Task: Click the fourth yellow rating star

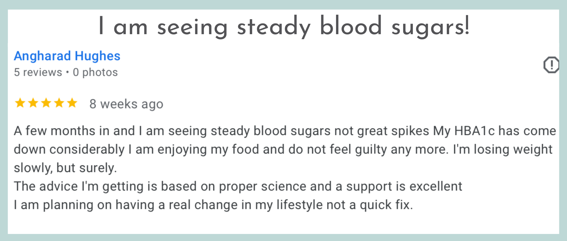Action: tap(59, 103)
